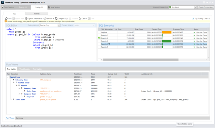Open the Visual Explain tab
This screenshot has height=128, width=215.
[24, 69]
